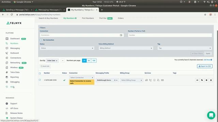Open the Select Billing Group dropdown
The image size is (218, 122).
click(131, 80)
